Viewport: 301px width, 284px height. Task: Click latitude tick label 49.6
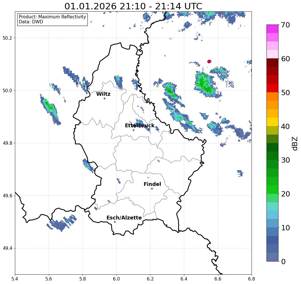click(7, 196)
